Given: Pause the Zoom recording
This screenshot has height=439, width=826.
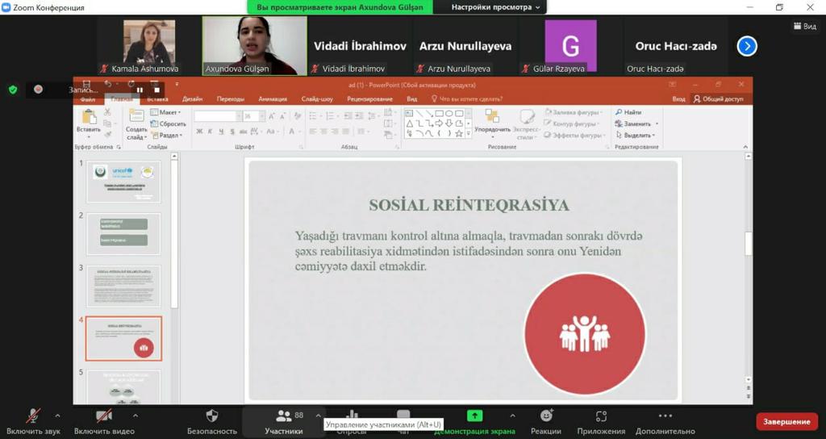Looking at the screenshot, I should pyautogui.click(x=140, y=90).
